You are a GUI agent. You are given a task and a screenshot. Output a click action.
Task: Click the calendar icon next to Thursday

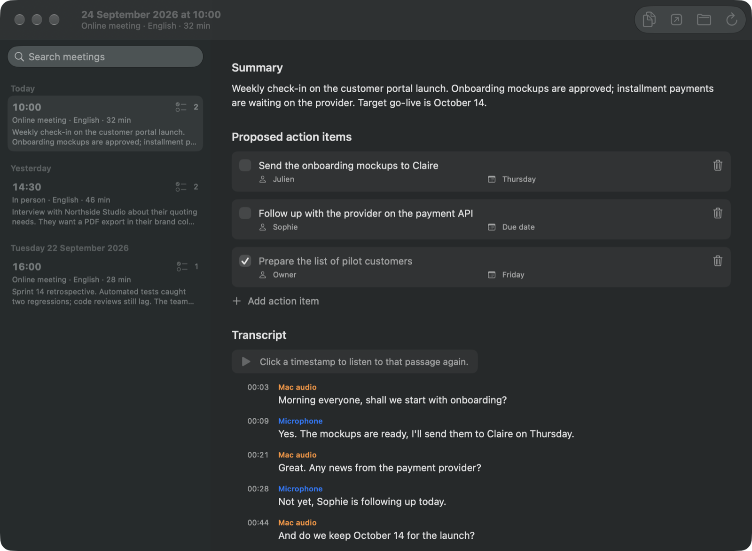click(x=492, y=179)
